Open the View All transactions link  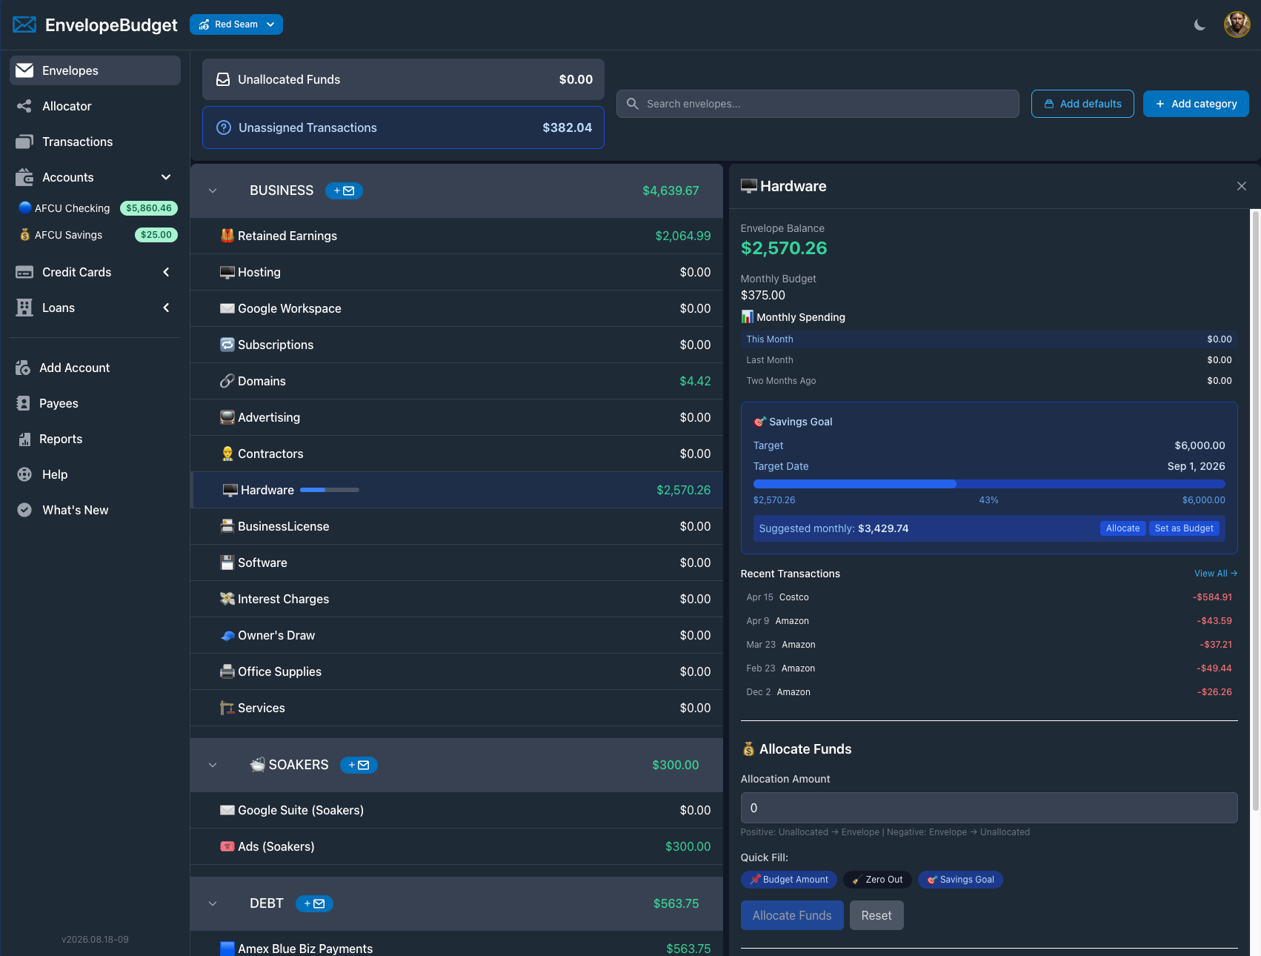(x=1216, y=574)
